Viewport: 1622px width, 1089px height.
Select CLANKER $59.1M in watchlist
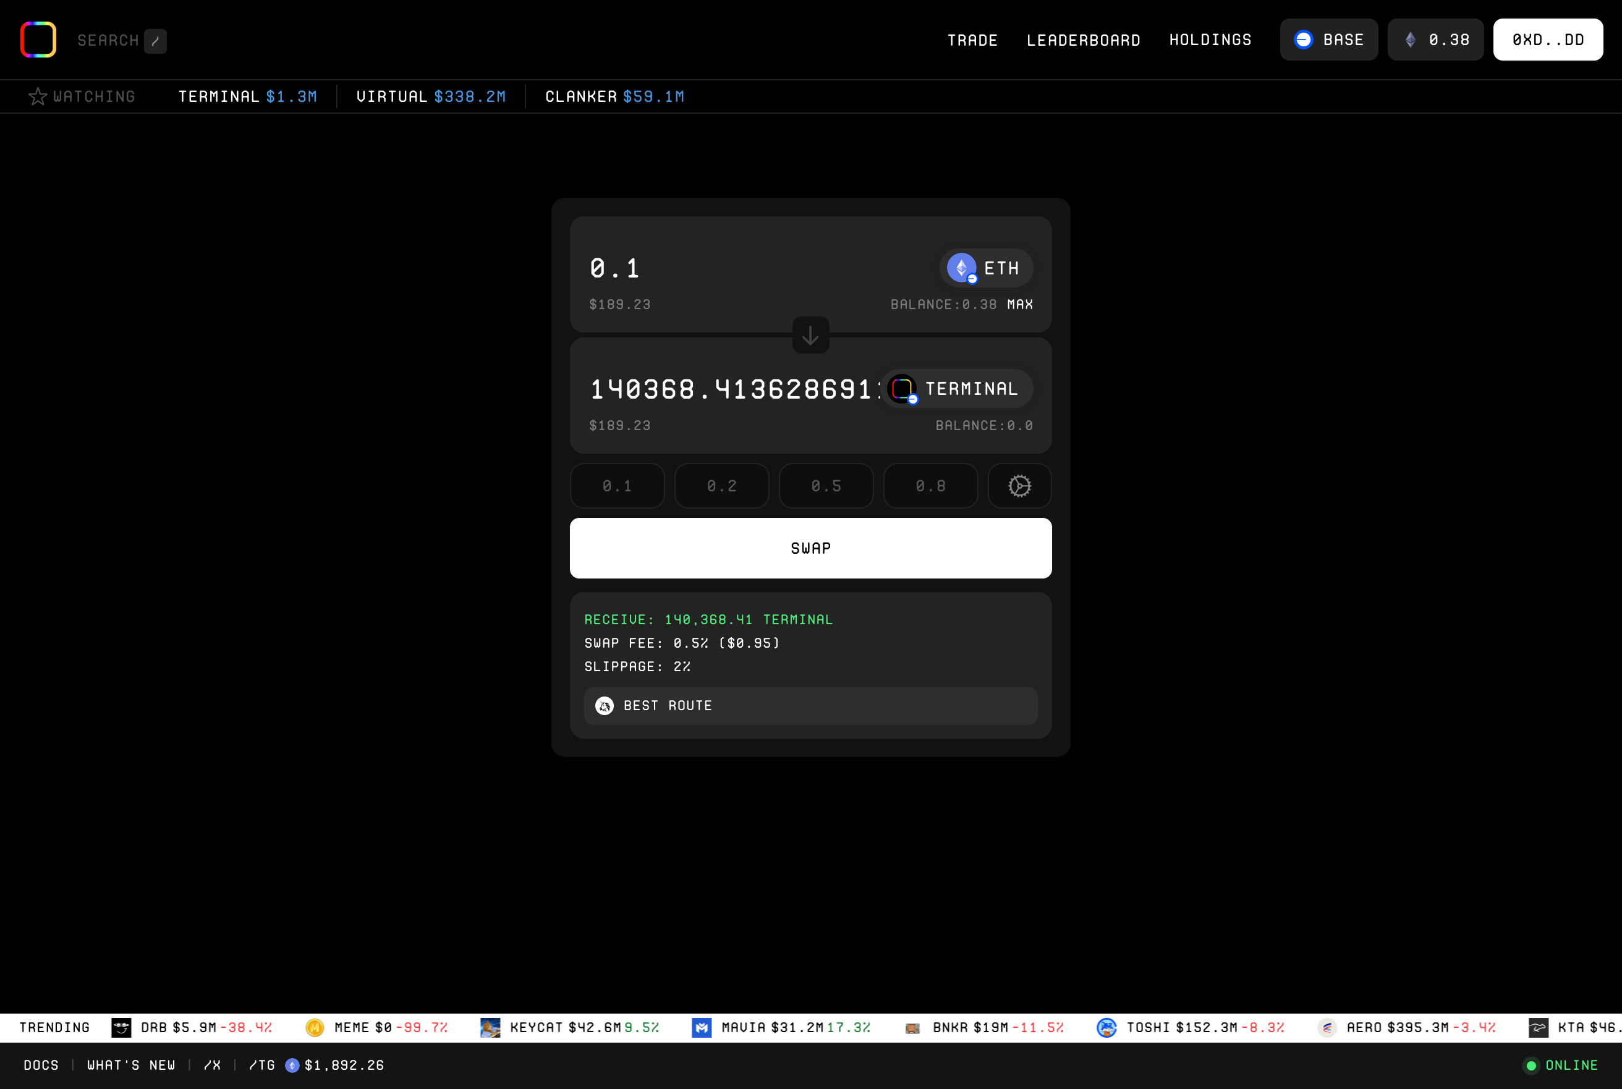(614, 96)
